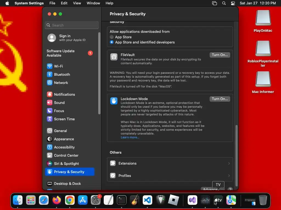Open Control Center in menu bar
The image size is (281, 210).
[233, 3]
